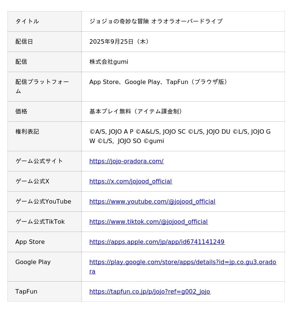This screenshot has height=313, width=299.
Task: Click the タイトル row label
Action: pos(27,21)
